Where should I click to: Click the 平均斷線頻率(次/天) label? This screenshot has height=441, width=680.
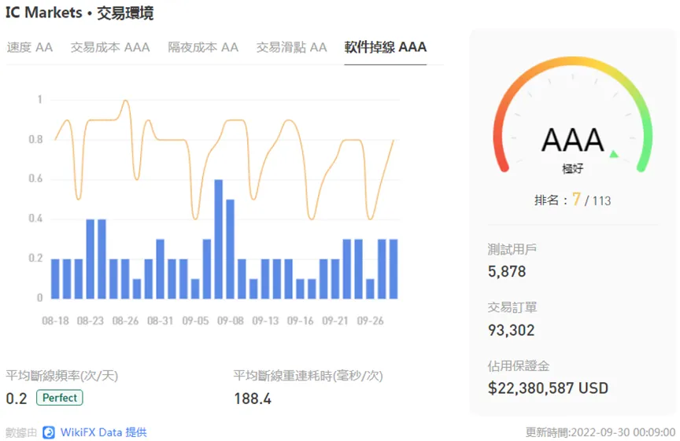(x=61, y=376)
